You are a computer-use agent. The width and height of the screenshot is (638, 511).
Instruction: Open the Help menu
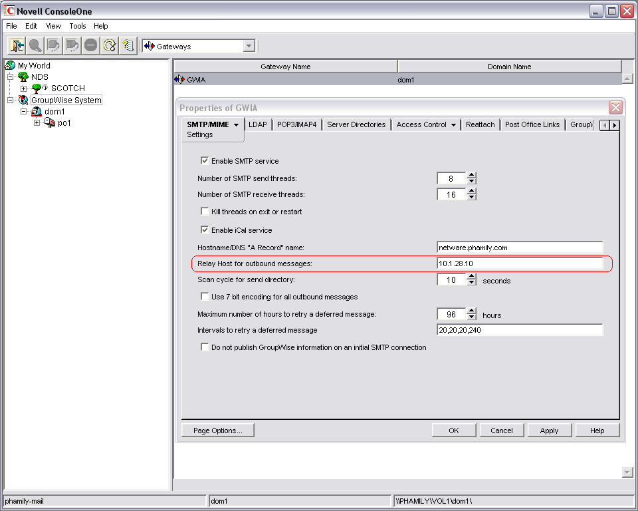(x=101, y=26)
